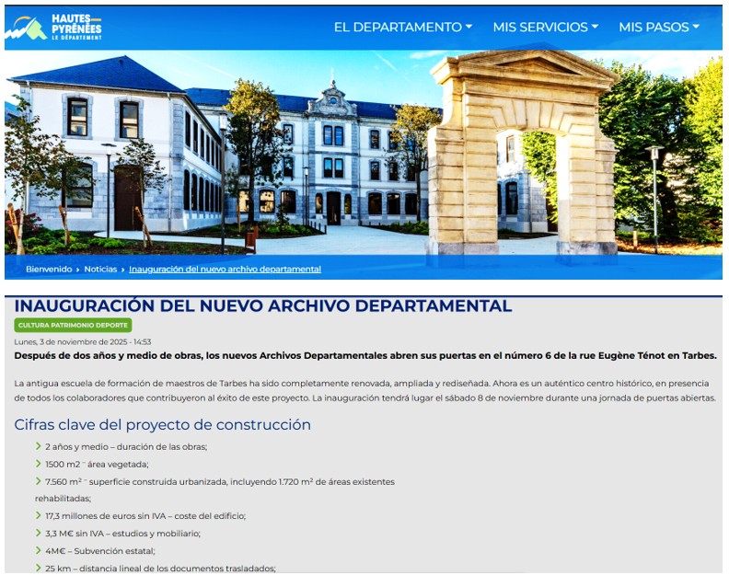Click the breadcrumb separator arrow after Bienvenido
Image resolution: width=729 pixels, height=575 pixels.
pyautogui.click(x=78, y=270)
